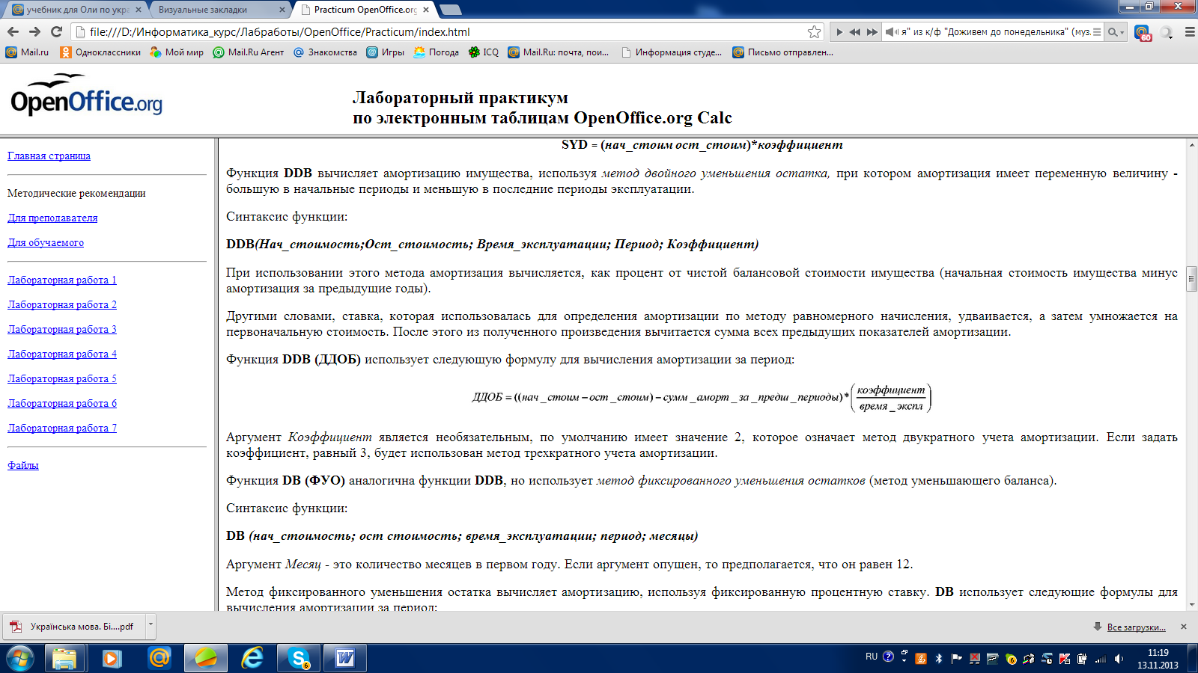Viewport: 1198px width, 673px height.
Task: Close the downloads bar
Action: [1184, 627]
